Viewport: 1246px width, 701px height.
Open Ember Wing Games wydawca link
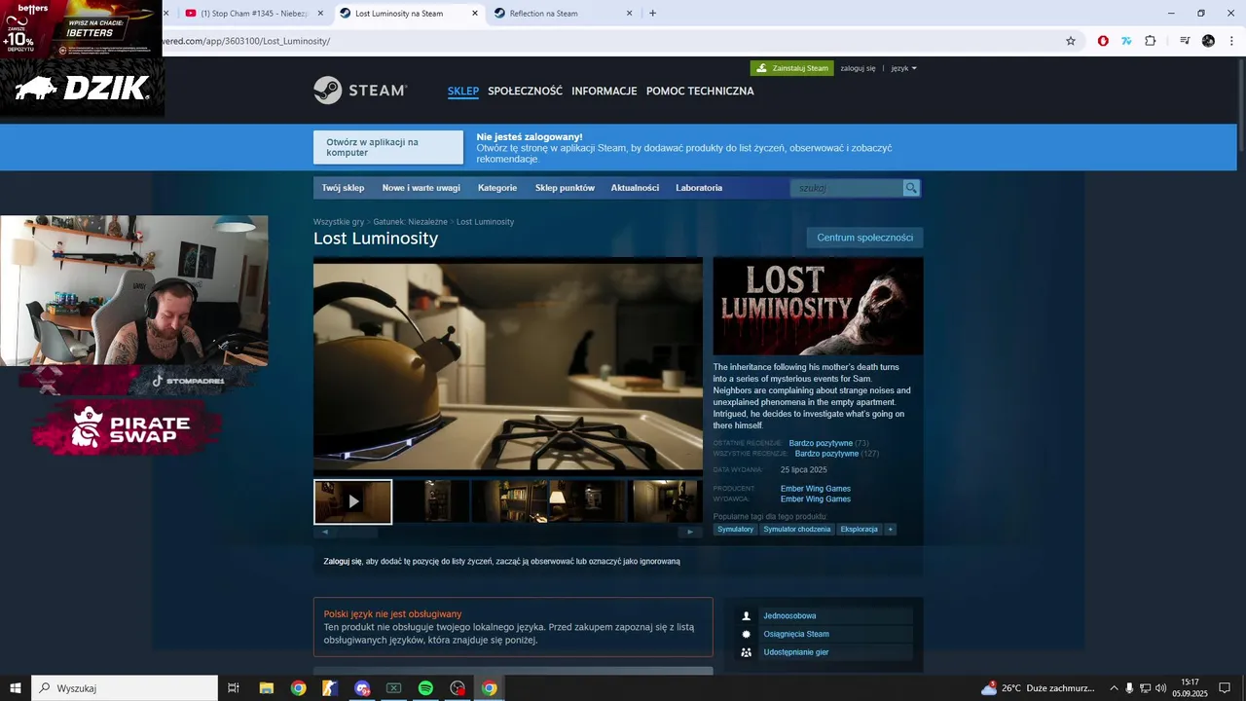click(816, 499)
